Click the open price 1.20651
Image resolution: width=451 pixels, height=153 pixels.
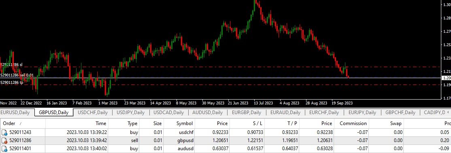220,140
